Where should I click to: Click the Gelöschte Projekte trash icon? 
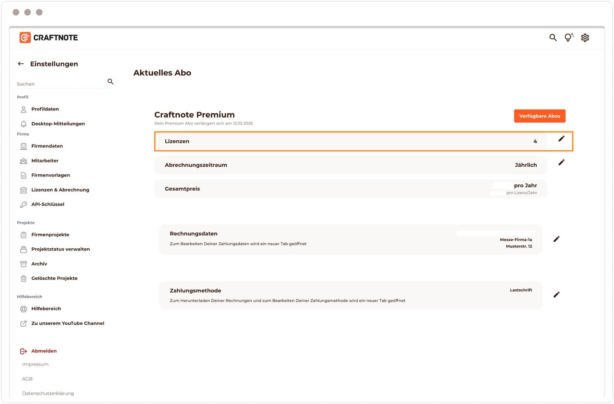(24, 279)
